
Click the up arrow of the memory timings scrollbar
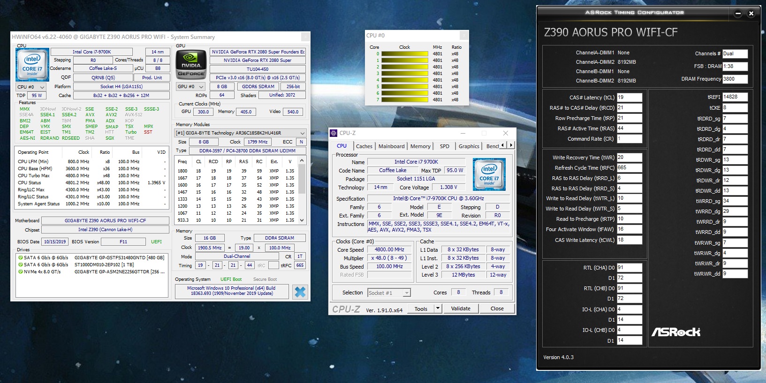click(302, 161)
